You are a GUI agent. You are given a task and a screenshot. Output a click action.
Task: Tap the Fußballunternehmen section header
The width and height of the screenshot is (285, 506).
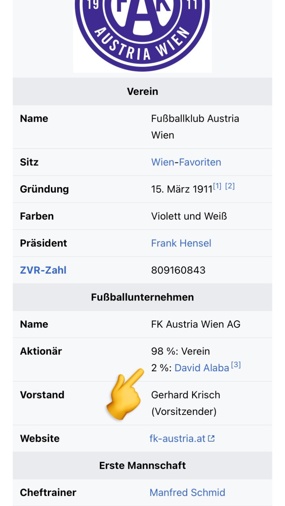click(x=142, y=297)
